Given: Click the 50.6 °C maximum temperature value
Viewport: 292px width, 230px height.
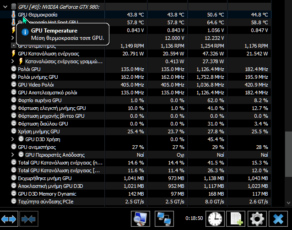Looking at the screenshot, I should (x=216, y=15).
